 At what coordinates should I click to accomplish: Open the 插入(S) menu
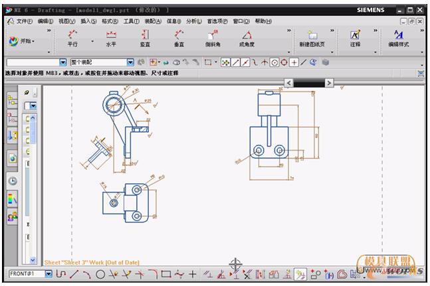(x=88, y=21)
